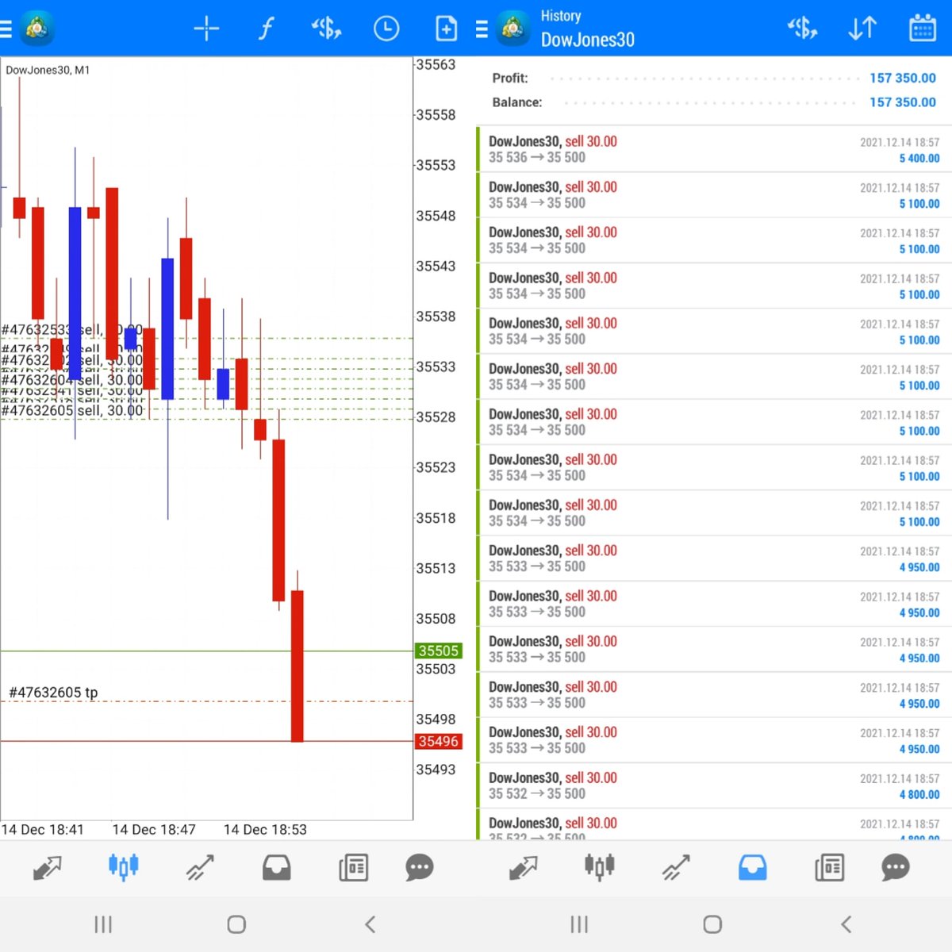
Task: Select Chart tab in the chart screen's bottom bar
Action: (x=124, y=867)
